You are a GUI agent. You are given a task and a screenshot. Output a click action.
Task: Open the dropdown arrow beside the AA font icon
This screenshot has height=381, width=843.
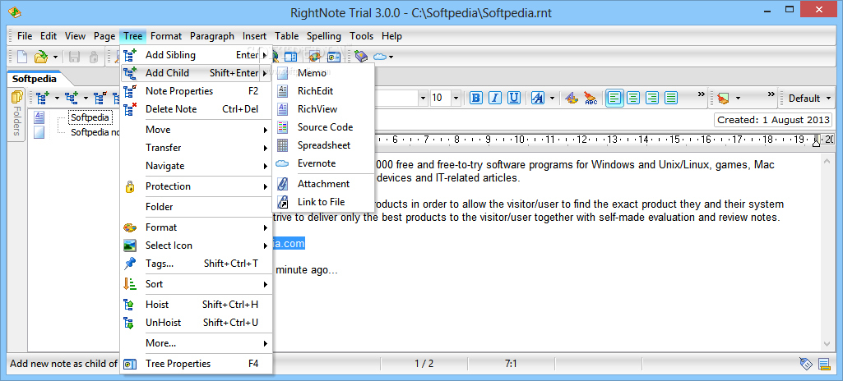click(x=552, y=99)
